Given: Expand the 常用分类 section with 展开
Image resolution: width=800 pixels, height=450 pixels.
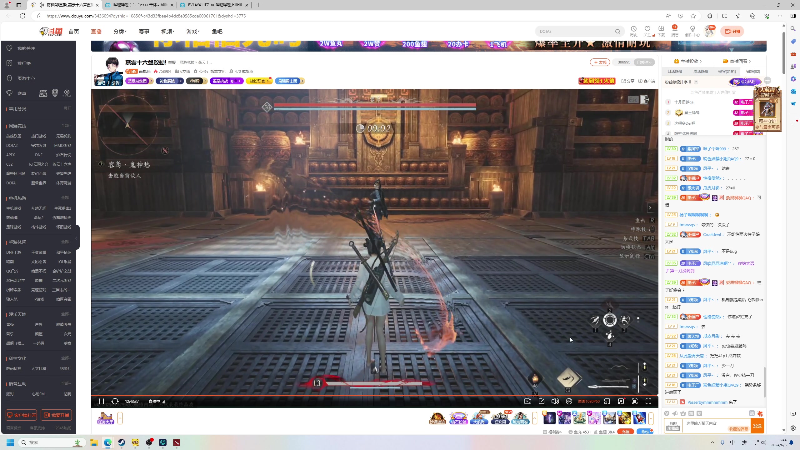Looking at the screenshot, I should (x=67, y=108).
